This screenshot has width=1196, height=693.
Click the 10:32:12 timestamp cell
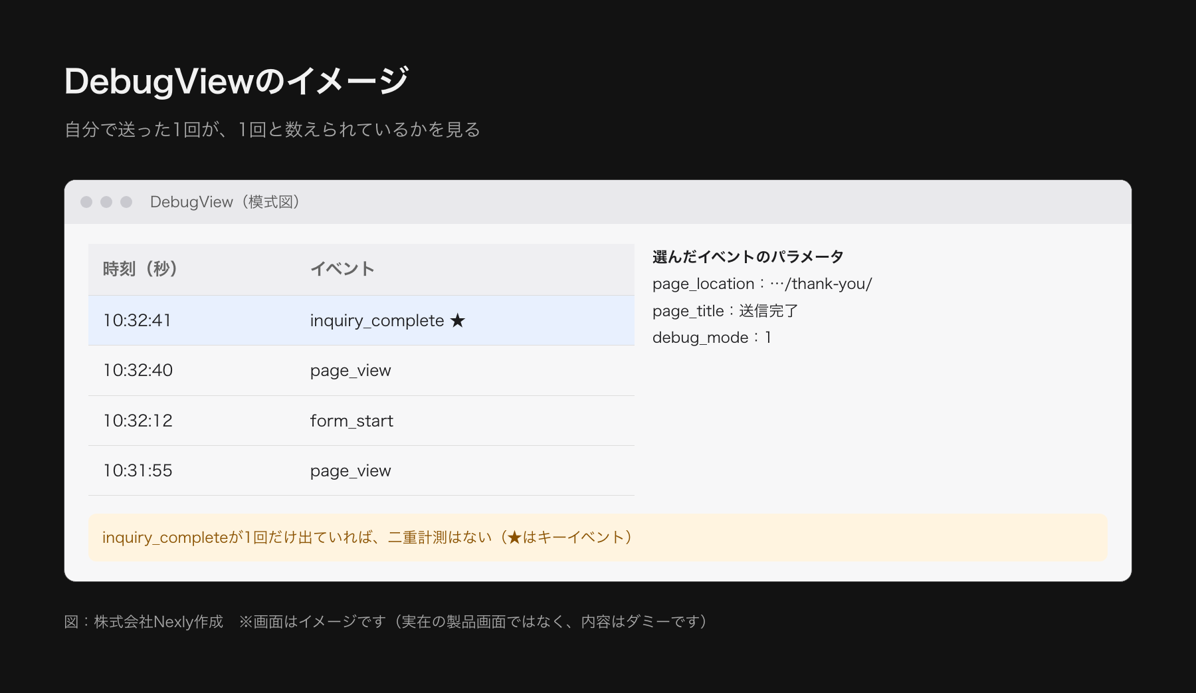(138, 421)
